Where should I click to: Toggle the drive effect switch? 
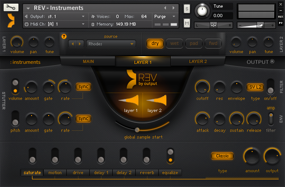78,156
